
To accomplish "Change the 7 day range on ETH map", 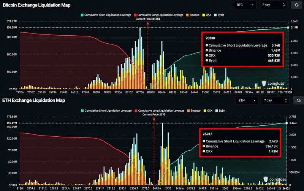I will pos(275,100).
